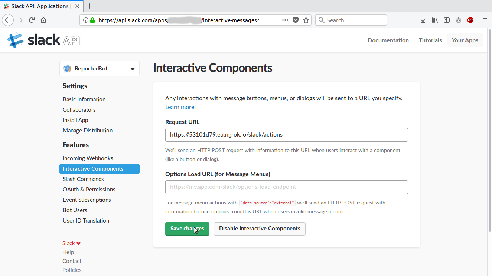
Task: Open the Incoming Webhooks feature
Action: click(x=88, y=158)
